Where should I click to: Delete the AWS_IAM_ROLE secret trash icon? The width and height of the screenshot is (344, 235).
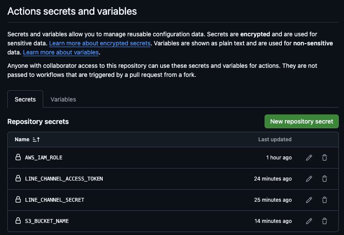point(325,158)
